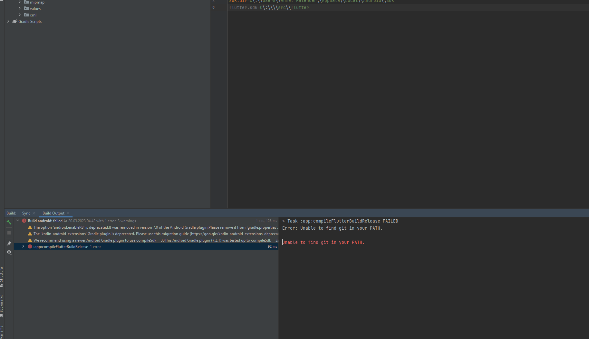Click warning icon for kotlin-android-extensions message
The width and height of the screenshot is (589, 339).
[30, 234]
